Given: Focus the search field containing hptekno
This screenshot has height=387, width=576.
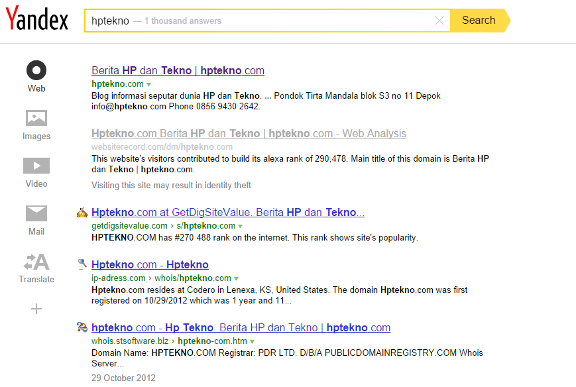Looking at the screenshot, I should click(x=267, y=21).
